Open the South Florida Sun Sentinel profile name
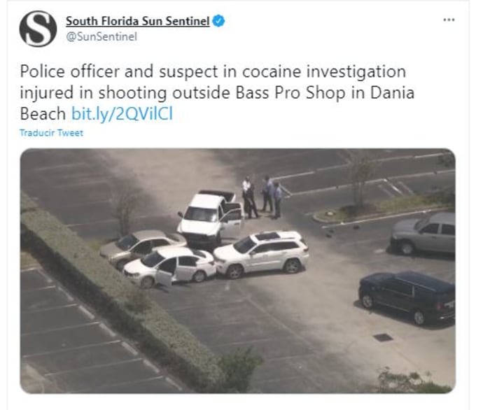490x410 pixels. point(137,22)
